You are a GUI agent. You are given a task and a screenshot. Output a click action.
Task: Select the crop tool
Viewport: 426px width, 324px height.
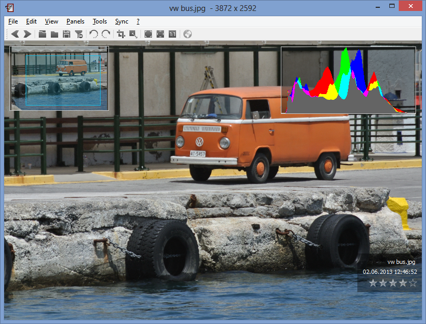121,34
